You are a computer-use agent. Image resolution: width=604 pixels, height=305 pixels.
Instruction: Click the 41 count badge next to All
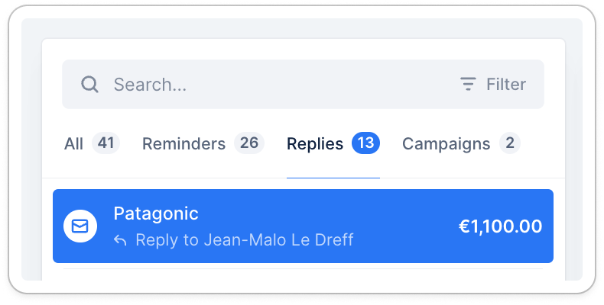pos(106,143)
